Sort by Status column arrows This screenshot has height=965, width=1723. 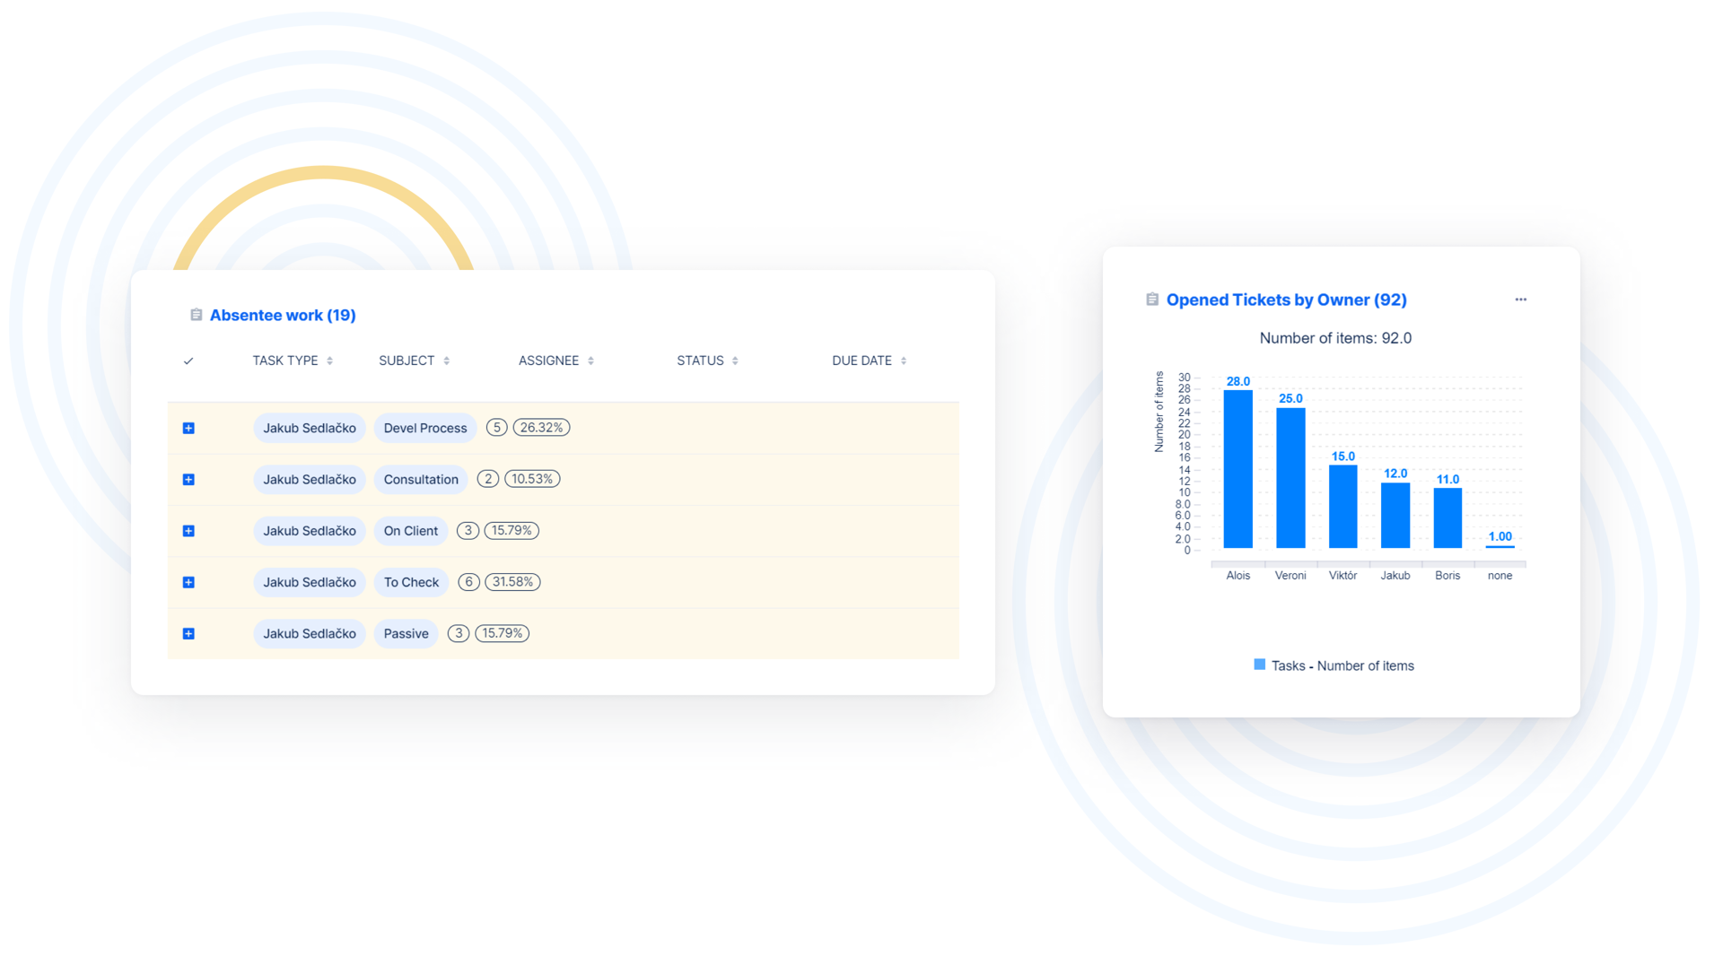pos(735,361)
